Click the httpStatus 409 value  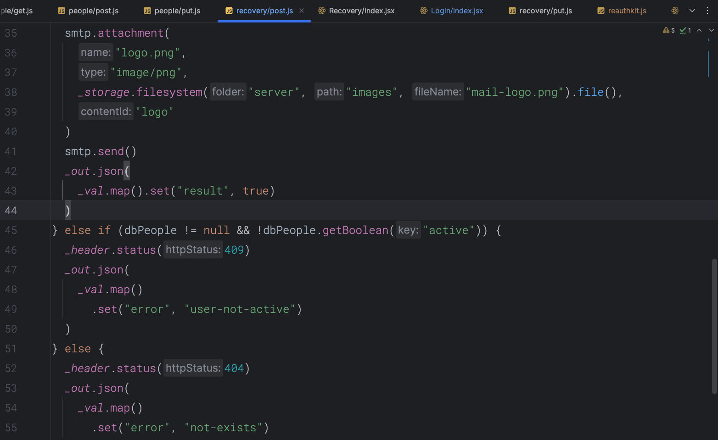234,250
